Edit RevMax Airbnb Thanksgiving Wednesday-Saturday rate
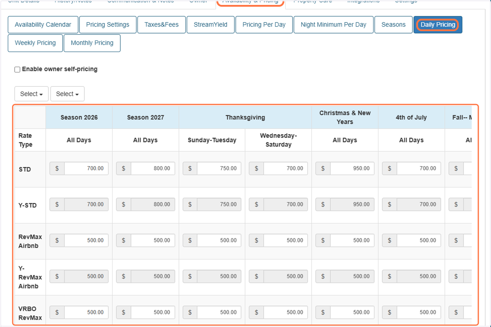The width and height of the screenshot is (491, 327). click(286, 240)
